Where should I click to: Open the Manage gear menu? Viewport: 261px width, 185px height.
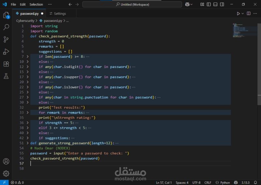(x=6, y=173)
